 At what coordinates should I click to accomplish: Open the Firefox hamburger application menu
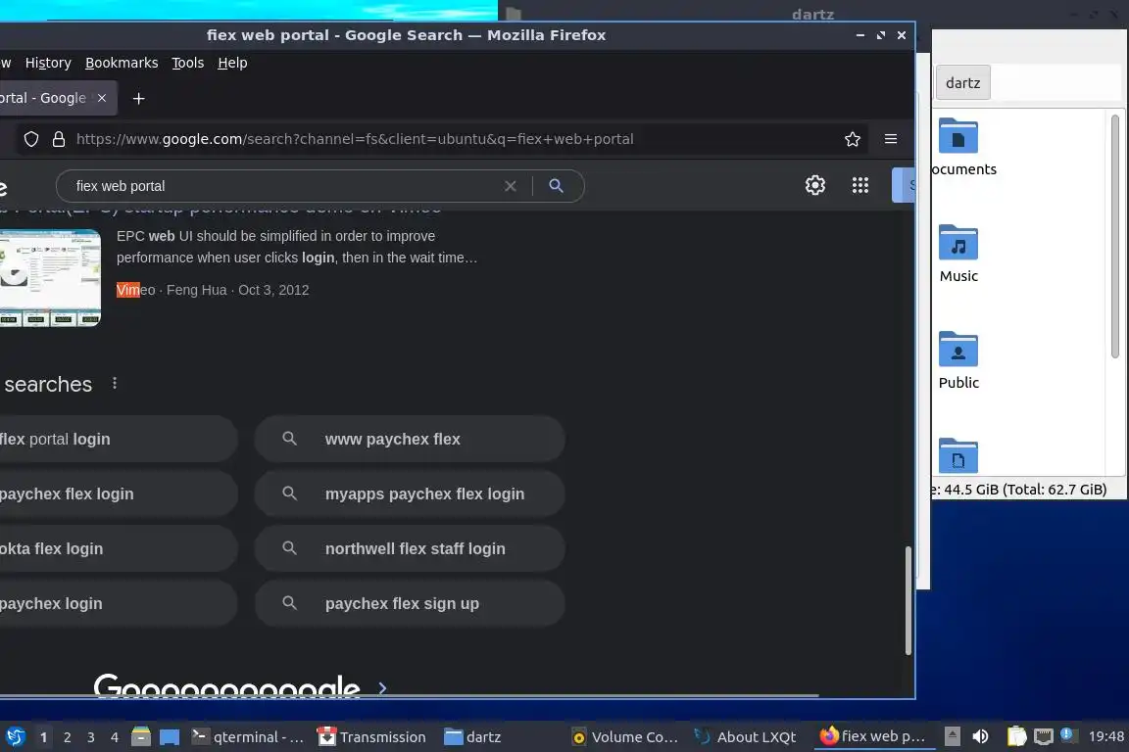[891, 139]
